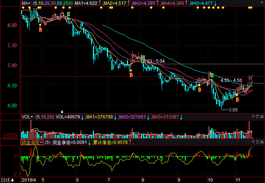Click the first green S sell marker
The height and width of the screenshot is (183, 265).
click(x=68, y=14)
